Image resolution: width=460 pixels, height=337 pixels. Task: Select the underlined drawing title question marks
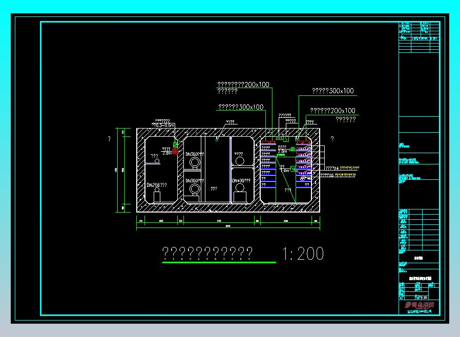pos(207,253)
